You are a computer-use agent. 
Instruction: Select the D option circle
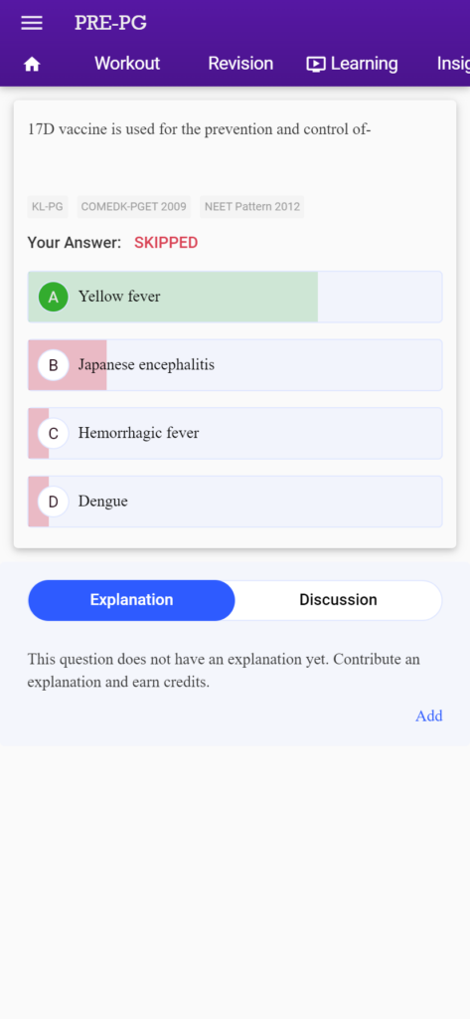[54, 502]
